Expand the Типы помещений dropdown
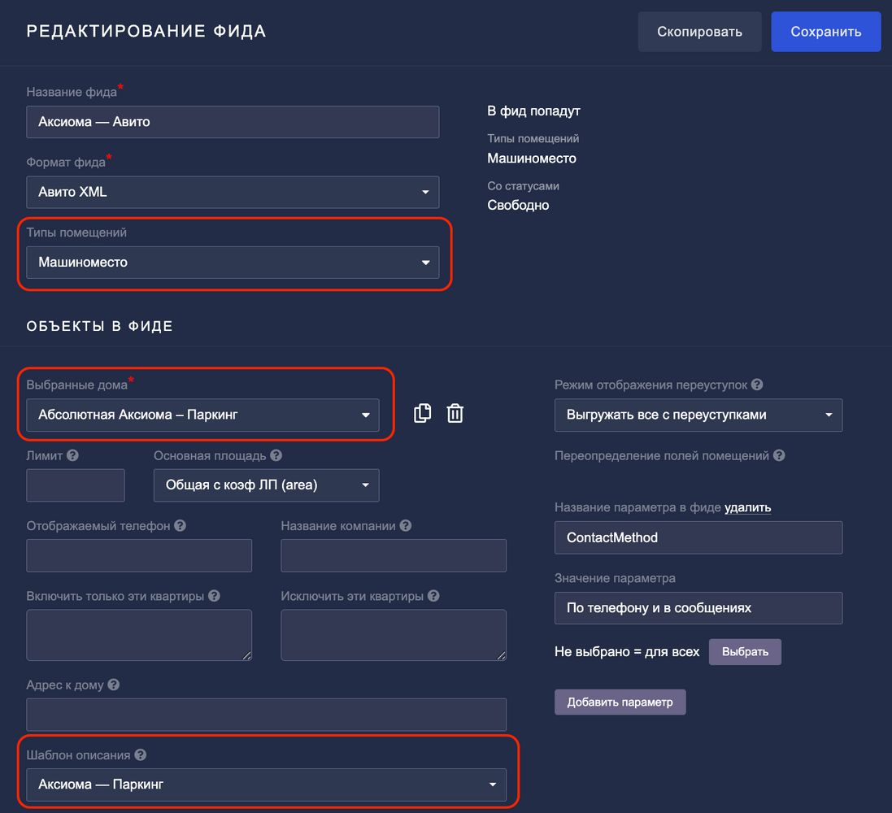Screen dimensions: 892x813 pyautogui.click(x=233, y=263)
